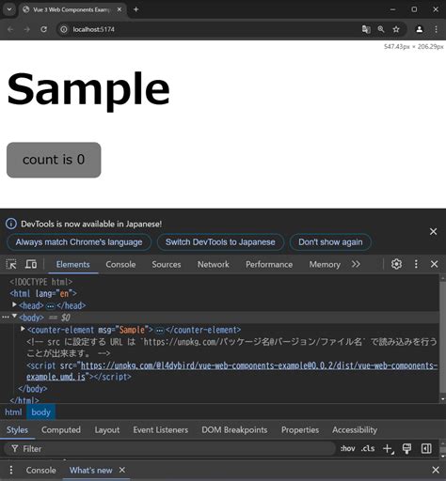Open the Chrome three-dot menu
446x481 pixels.
click(436, 29)
